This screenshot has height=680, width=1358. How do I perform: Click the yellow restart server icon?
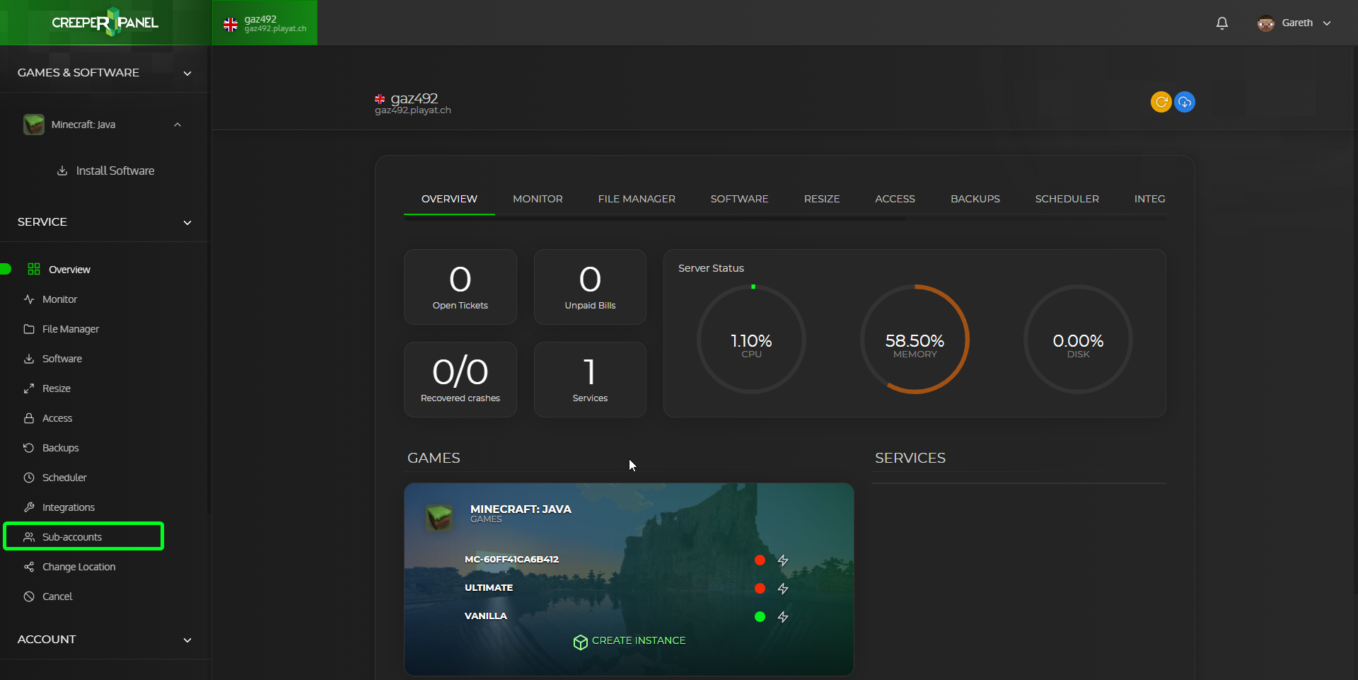coord(1161,102)
